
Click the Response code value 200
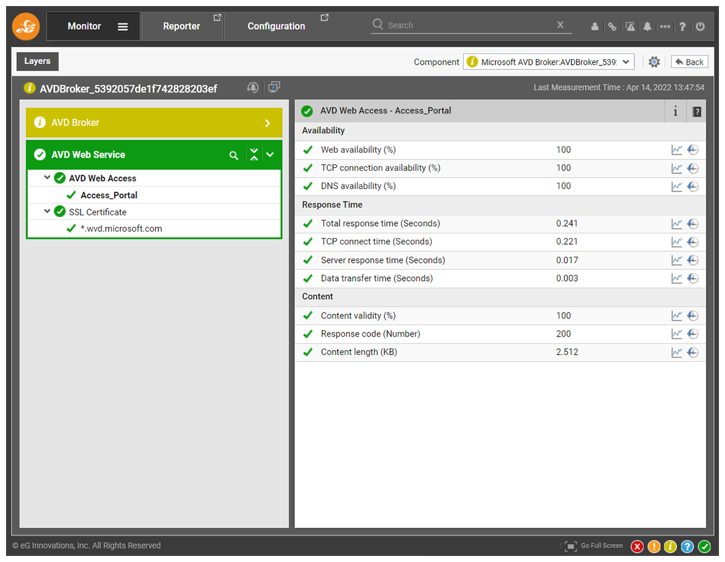tap(564, 334)
